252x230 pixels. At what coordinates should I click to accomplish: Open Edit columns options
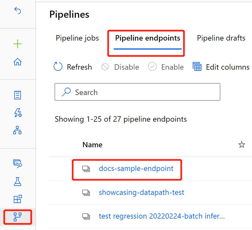point(221,67)
